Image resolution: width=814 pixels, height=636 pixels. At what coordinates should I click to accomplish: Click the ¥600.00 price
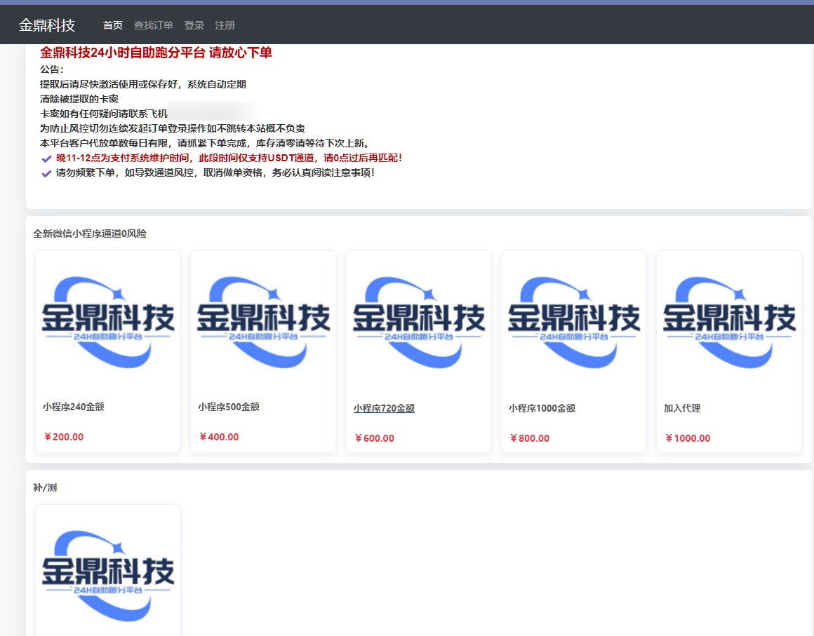click(374, 438)
